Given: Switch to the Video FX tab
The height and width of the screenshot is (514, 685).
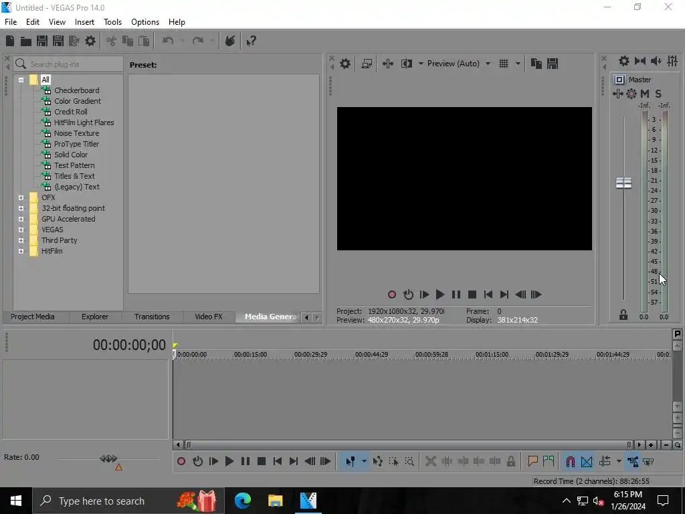Looking at the screenshot, I should click(x=209, y=317).
